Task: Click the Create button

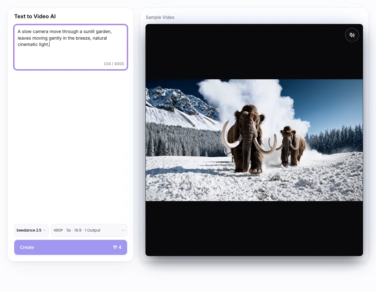Action: (71, 247)
